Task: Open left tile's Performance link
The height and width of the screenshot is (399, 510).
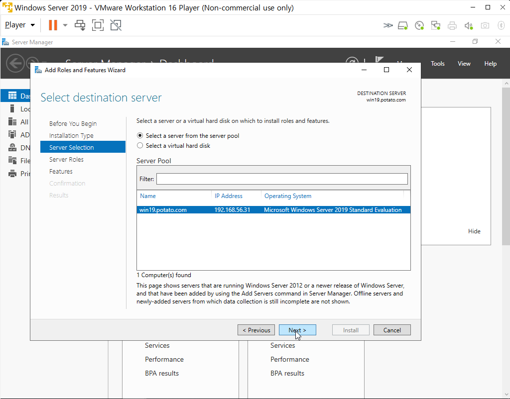Action: [x=164, y=359]
